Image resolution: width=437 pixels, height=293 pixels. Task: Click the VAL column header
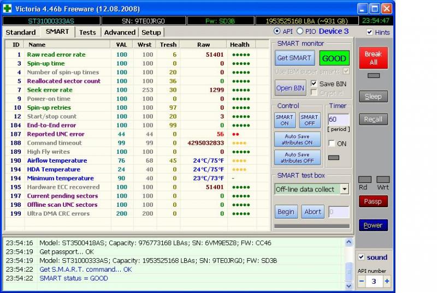(121, 45)
